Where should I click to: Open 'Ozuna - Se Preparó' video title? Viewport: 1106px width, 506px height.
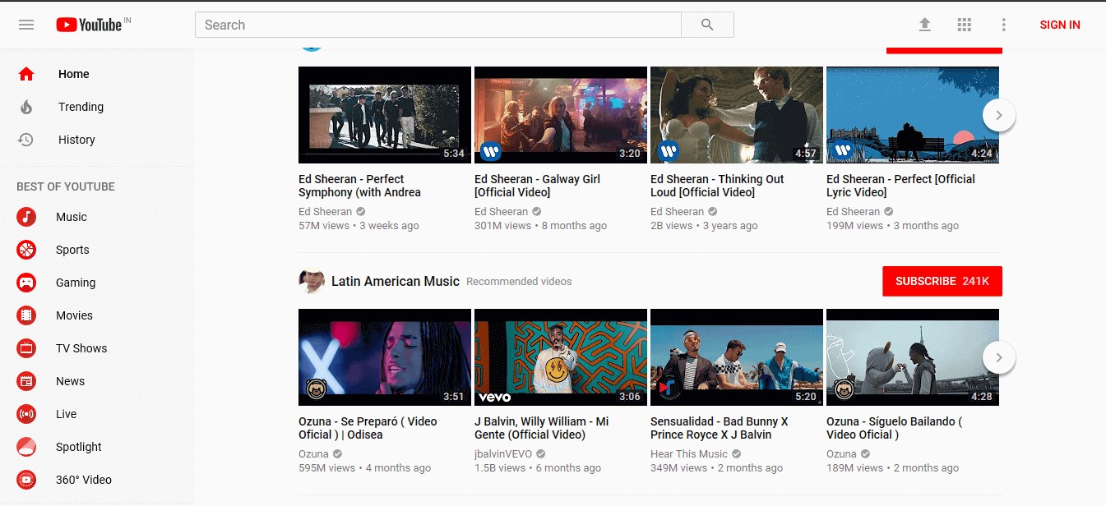point(368,428)
